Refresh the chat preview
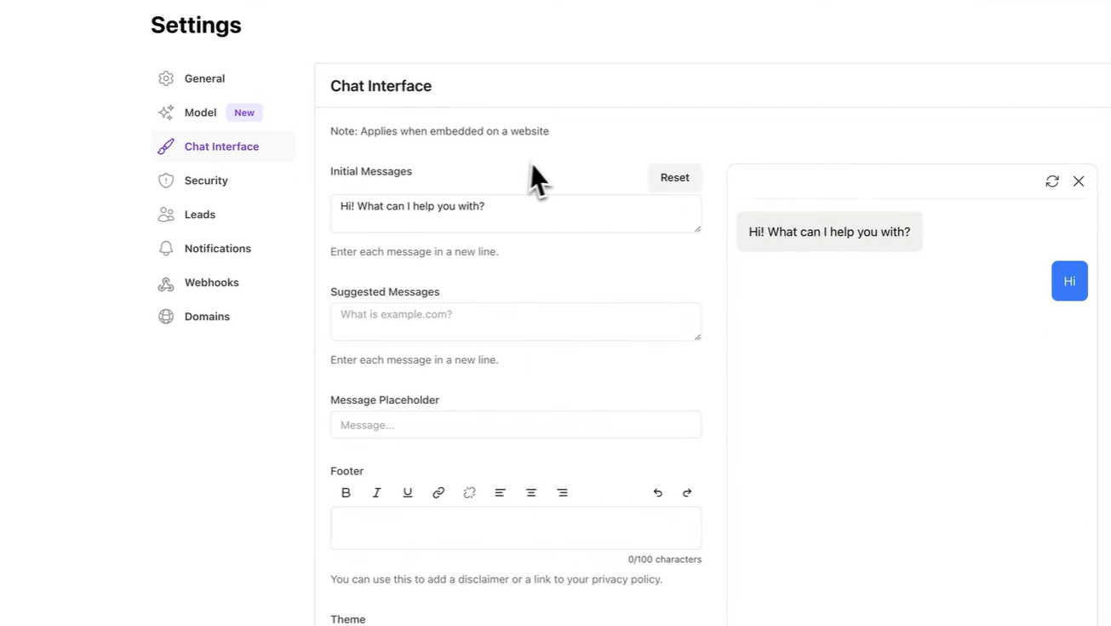The image size is (1111, 626). click(x=1052, y=181)
